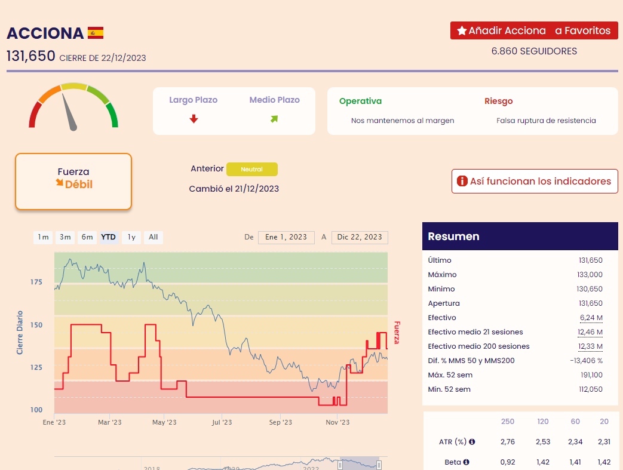This screenshot has width=623, height=470.
Task: Click the red Fuerza axis label
Action: tap(397, 333)
